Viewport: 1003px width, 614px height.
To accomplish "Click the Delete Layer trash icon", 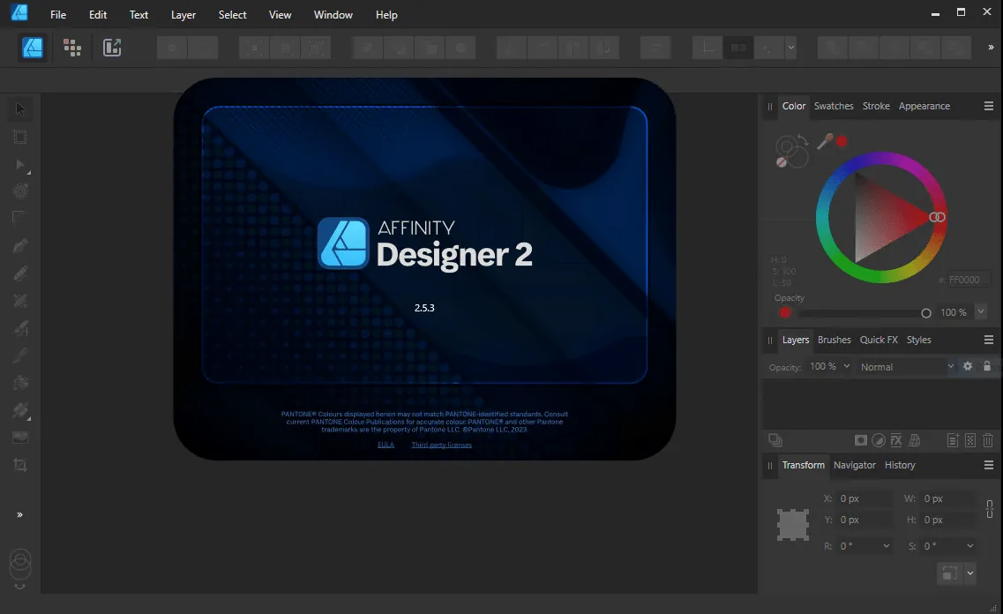I will (x=988, y=440).
